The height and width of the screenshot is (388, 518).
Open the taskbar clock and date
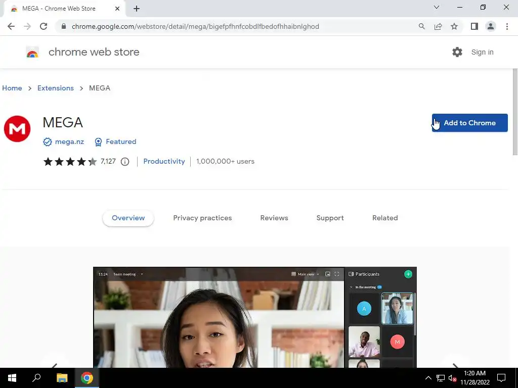tap(474, 378)
